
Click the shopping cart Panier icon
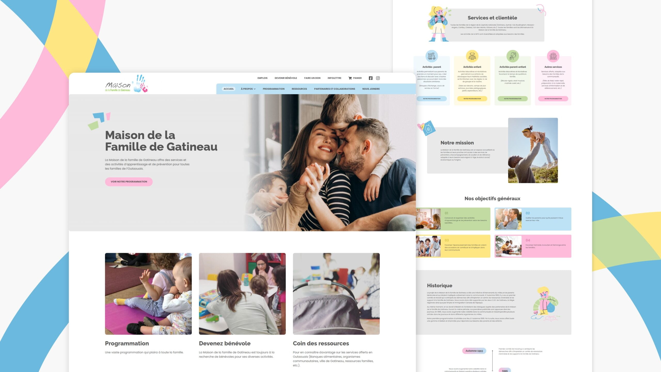click(x=350, y=78)
